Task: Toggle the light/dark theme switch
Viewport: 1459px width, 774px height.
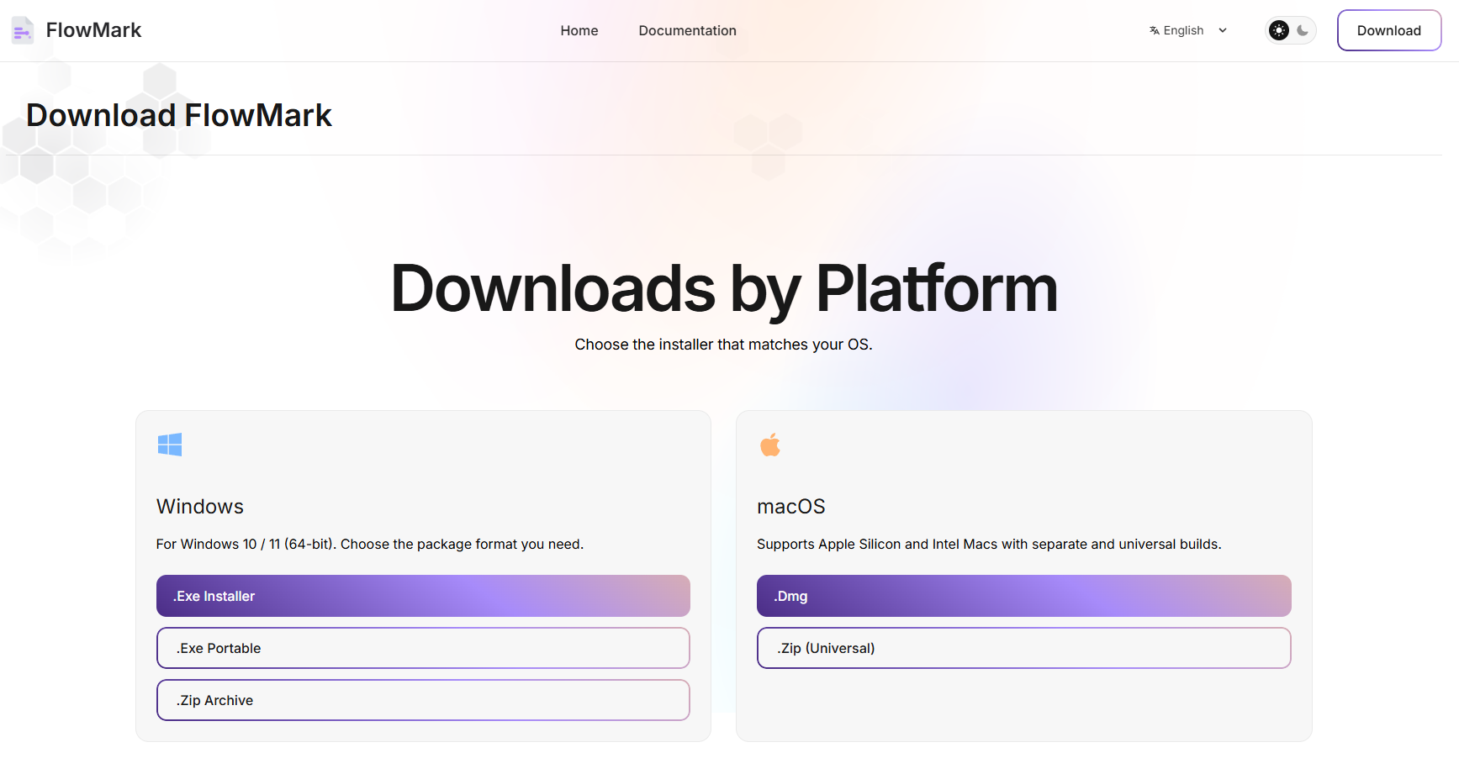Action: [1290, 30]
